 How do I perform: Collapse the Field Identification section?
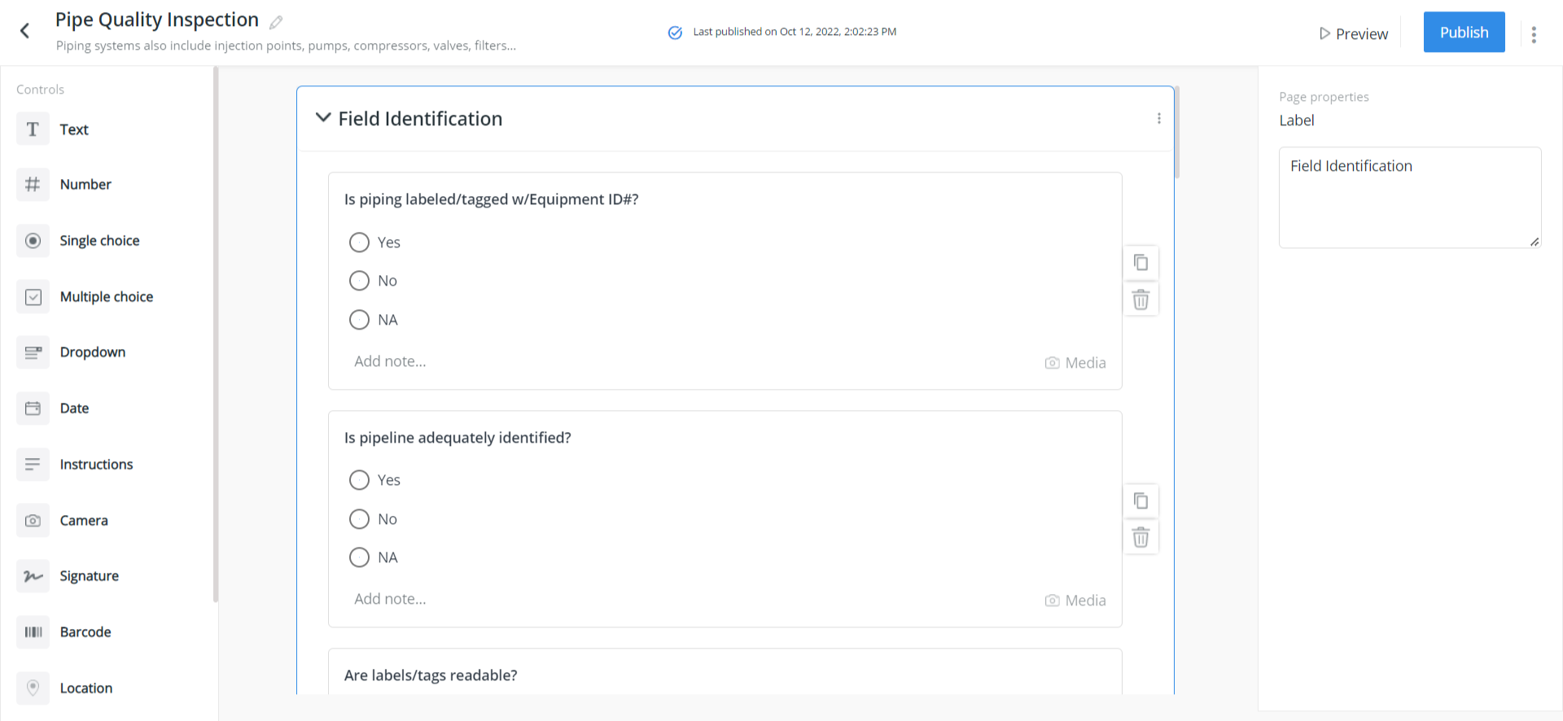point(323,118)
